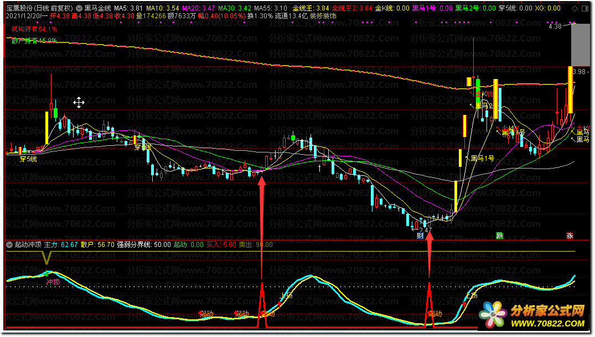
Task: Click the diamond icon at top right
Action: click(x=576, y=8)
